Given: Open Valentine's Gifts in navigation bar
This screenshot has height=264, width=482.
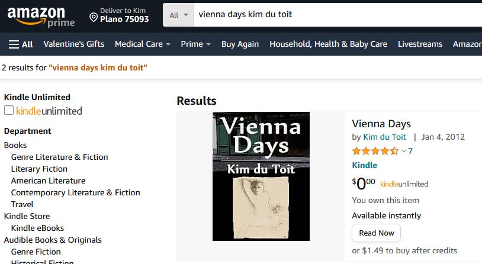Looking at the screenshot, I should pos(73,44).
